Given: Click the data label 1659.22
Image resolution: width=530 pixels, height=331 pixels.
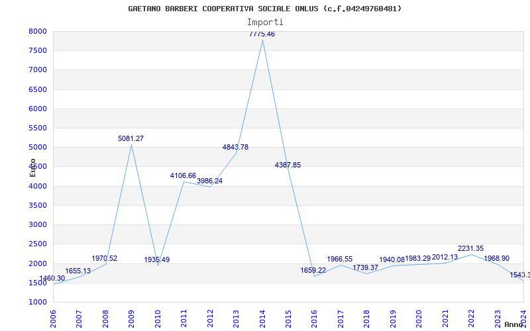Looking at the screenshot, I should [x=313, y=270].
